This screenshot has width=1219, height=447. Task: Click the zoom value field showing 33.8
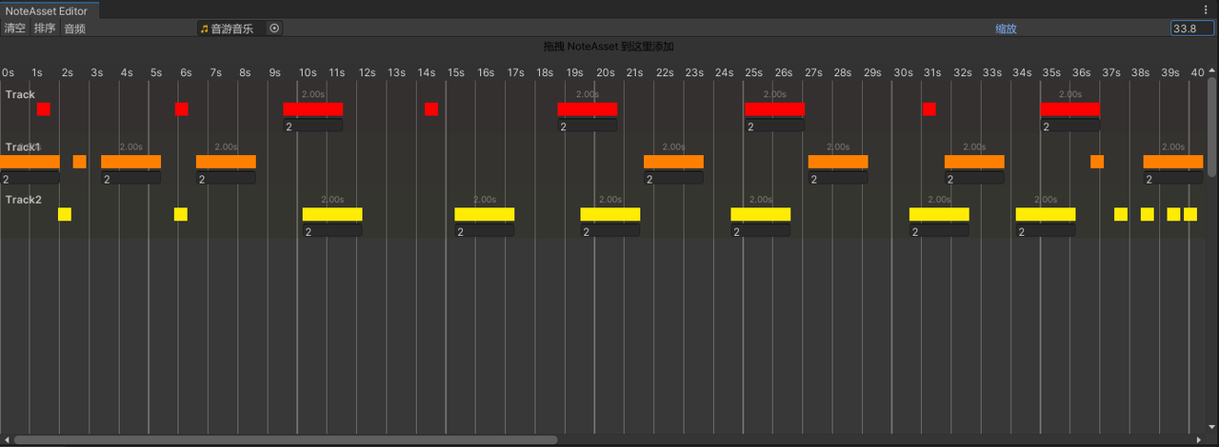click(1192, 29)
